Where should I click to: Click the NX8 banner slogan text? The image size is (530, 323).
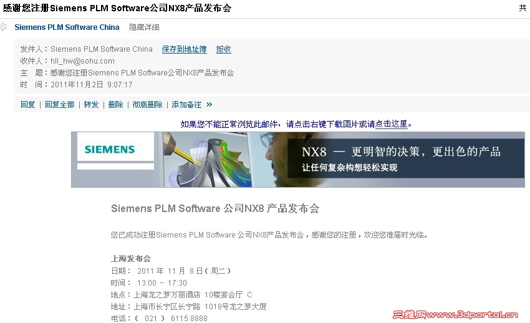401,152
